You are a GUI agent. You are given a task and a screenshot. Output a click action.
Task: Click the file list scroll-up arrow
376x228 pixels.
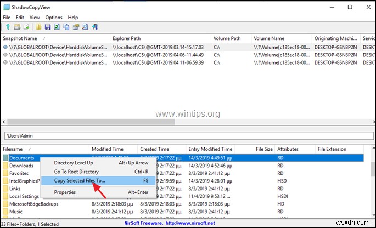click(x=373, y=149)
